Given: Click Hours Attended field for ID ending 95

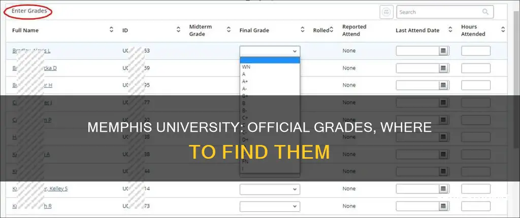Looking at the screenshot, I should (x=475, y=86).
